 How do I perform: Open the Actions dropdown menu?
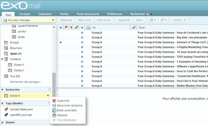click(x=179, y=20)
